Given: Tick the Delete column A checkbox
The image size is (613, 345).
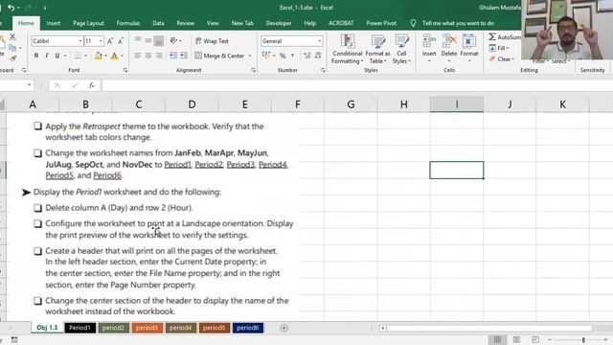Looking at the screenshot, I should pyautogui.click(x=37, y=208).
